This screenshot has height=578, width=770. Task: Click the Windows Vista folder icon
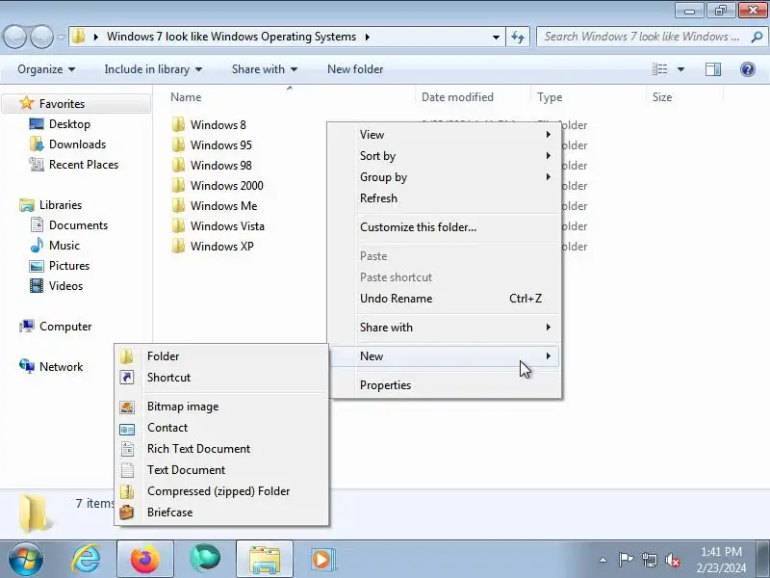(178, 226)
